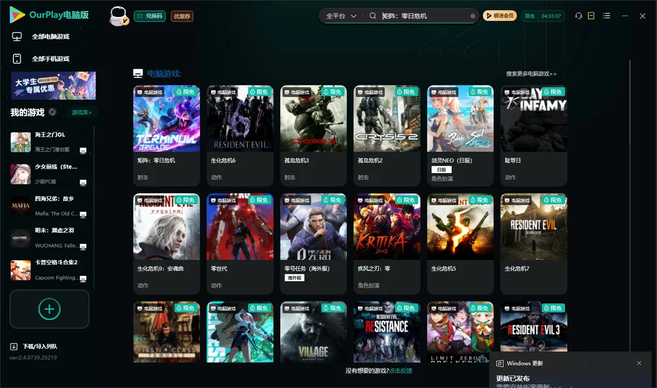Click the add game plus button
657x388 pixels.
coord(49,309)
